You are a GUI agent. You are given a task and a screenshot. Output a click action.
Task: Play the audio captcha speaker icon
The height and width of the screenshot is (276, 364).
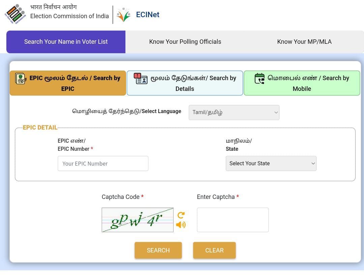click(x=181, y=225)
